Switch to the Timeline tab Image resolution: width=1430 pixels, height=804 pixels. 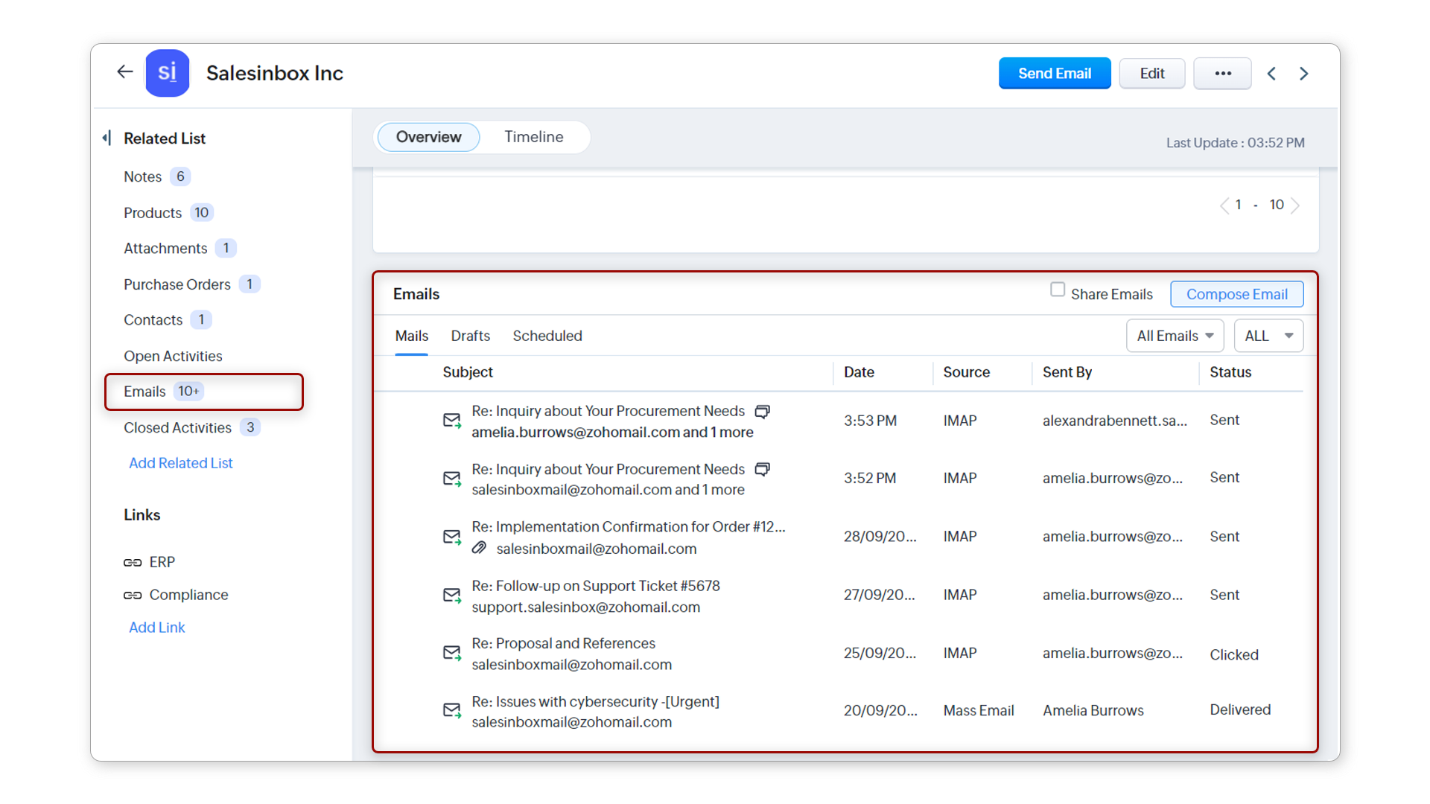click(x=533, y=137)
